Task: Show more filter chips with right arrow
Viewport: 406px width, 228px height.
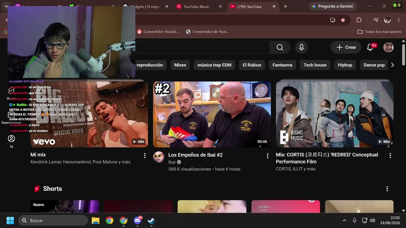Action: (x=392, y=65)
